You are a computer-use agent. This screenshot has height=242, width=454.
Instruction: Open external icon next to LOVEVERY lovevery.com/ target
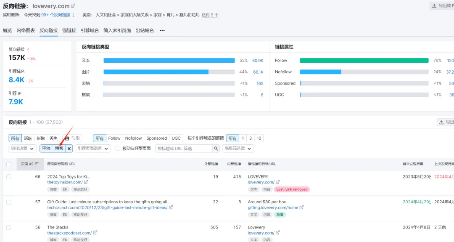(278, 182)
